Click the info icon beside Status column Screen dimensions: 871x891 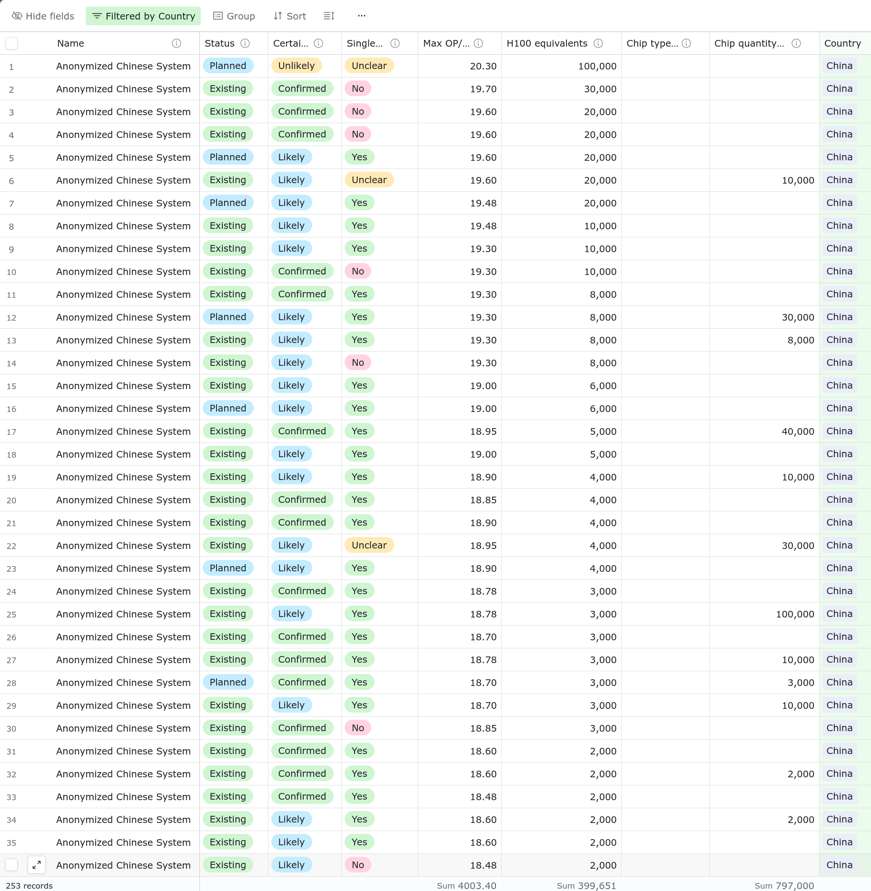(x=245, y=43)
